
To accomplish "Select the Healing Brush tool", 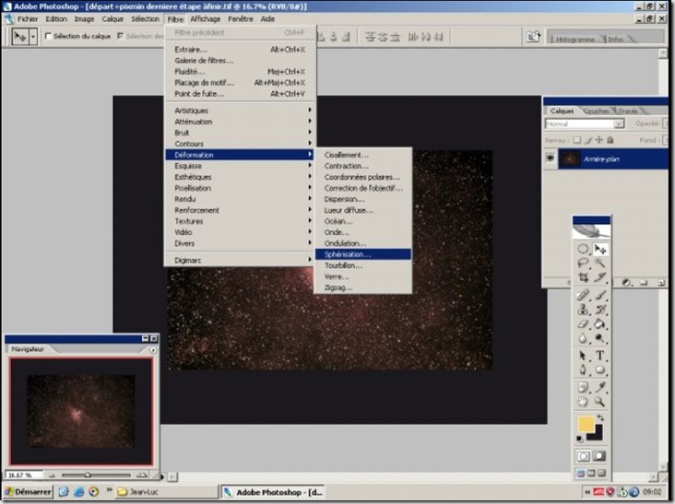I will click(584, 296).
